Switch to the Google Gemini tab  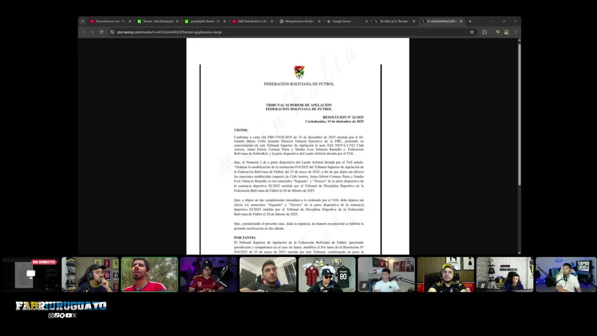pos(347,21)
